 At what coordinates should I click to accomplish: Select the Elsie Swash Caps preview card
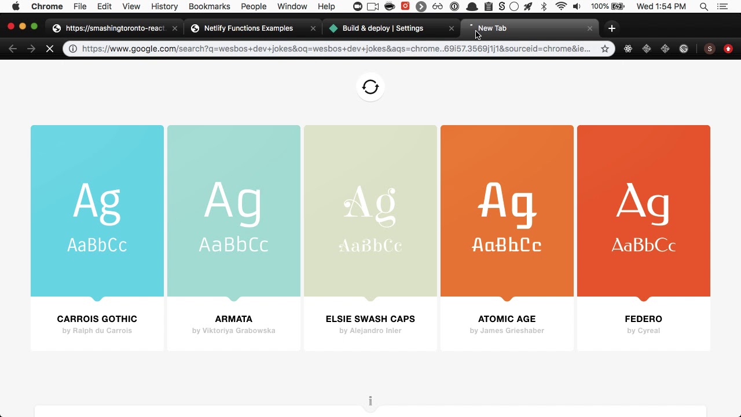click(370, 211)
